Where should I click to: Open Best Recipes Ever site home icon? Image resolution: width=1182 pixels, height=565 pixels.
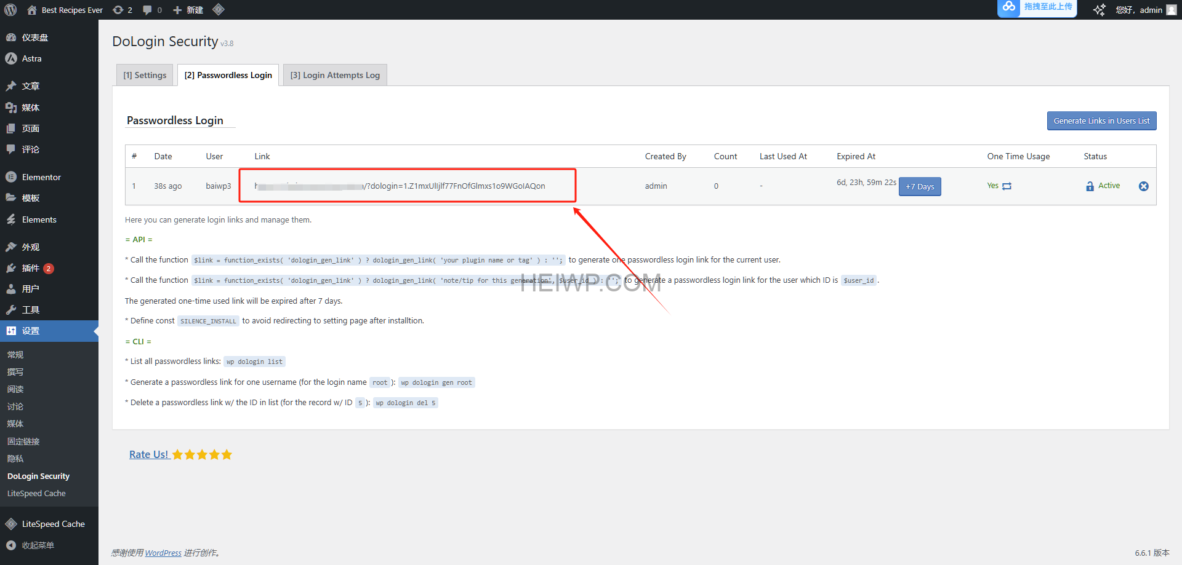32,10
